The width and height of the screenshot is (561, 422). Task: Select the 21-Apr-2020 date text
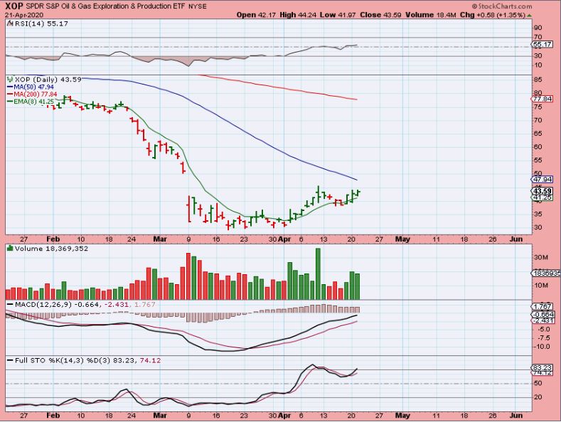coord(24,15)
